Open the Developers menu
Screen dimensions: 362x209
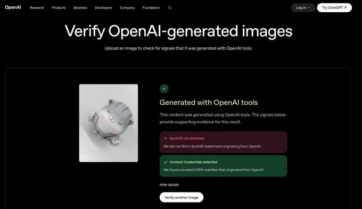(x=103, y=7)
